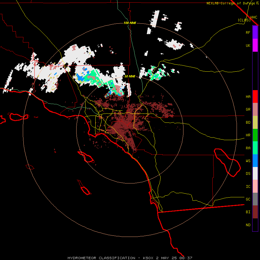Click the DS legend label

(248, 174)
